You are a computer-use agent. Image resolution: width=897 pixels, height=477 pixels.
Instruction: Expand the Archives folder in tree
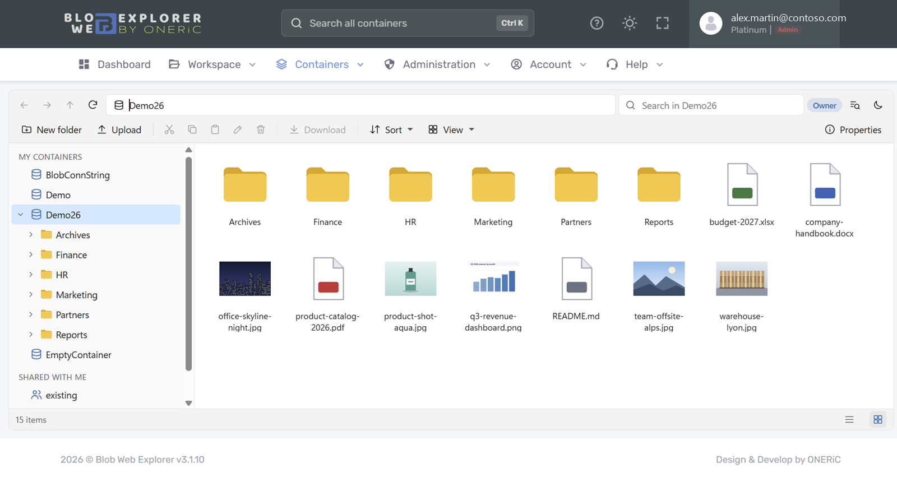31,235
